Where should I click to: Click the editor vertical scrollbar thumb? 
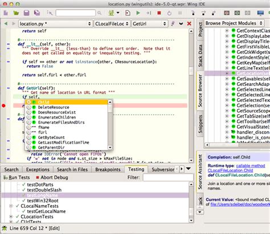coord(191,72)
